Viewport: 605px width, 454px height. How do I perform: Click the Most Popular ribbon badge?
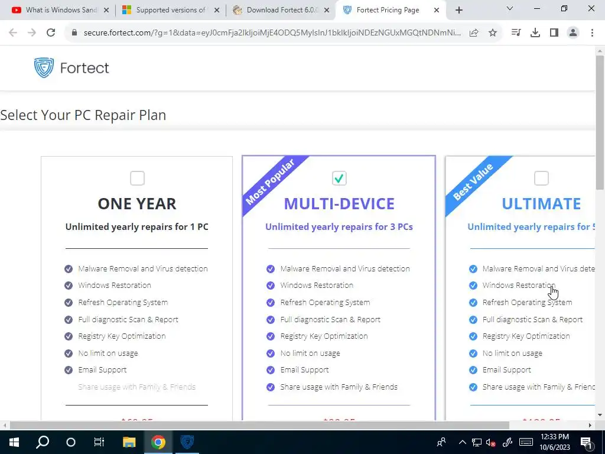coord(271,181)
